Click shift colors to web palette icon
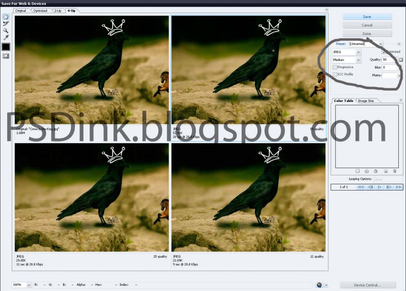Image resolution: width=406 pixels, height=291 pixels. (367, 171)
